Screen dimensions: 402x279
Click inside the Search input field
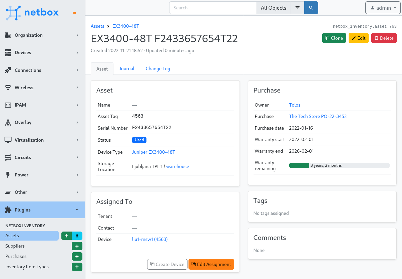213,7
